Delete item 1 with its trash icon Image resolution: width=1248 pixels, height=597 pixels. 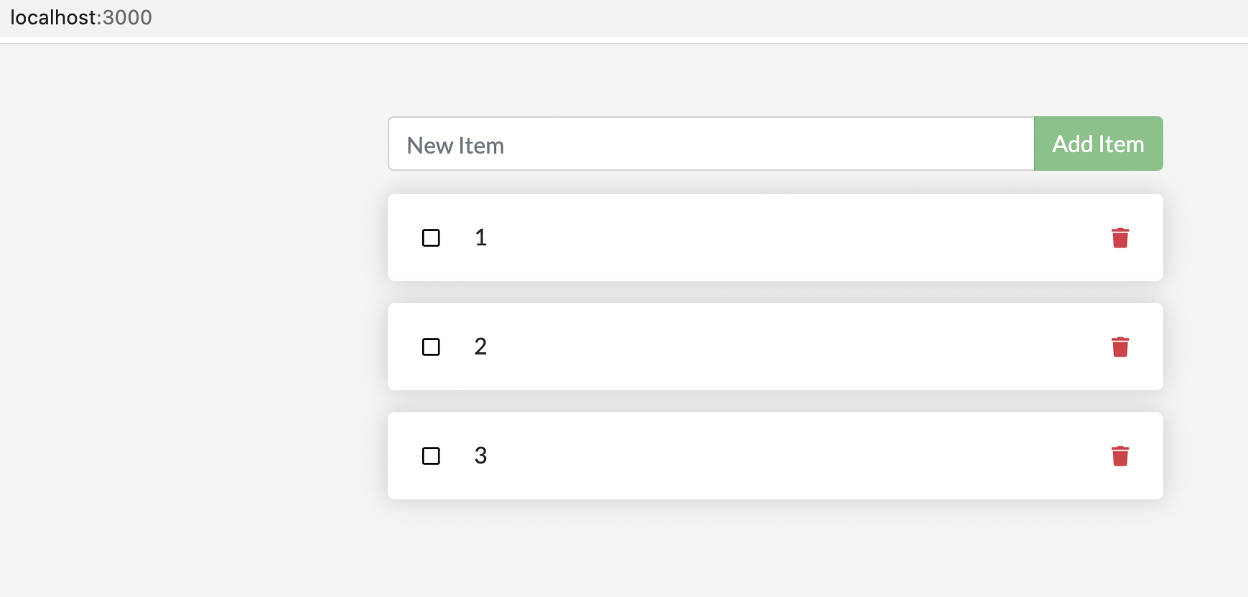(x=1119, y=238)
